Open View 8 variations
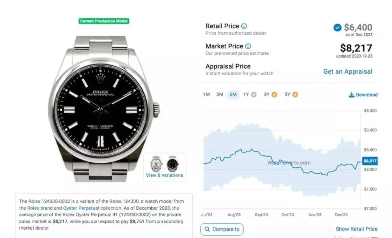The height and width of the screenshot is (238, 392). pyautogui.click(x=164, y=175)
